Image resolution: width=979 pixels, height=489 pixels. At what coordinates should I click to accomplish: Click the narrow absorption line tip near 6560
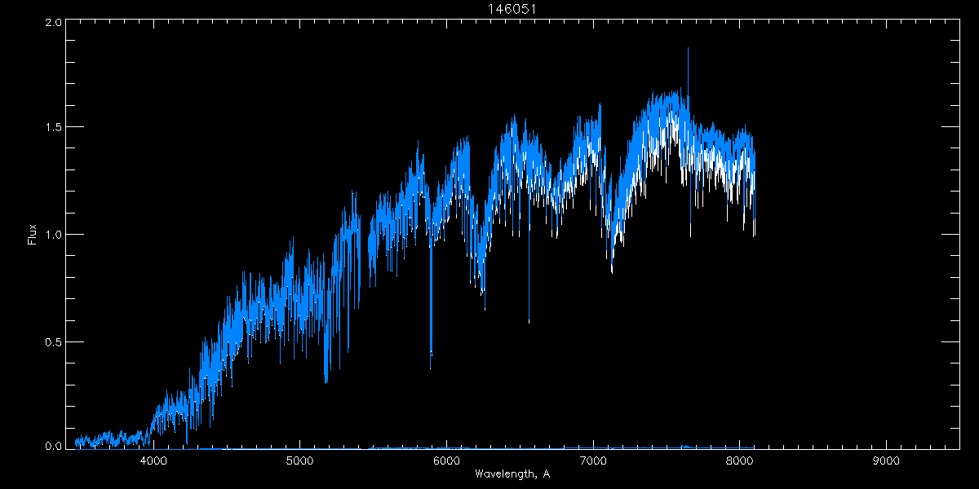(x=529, y=321)
